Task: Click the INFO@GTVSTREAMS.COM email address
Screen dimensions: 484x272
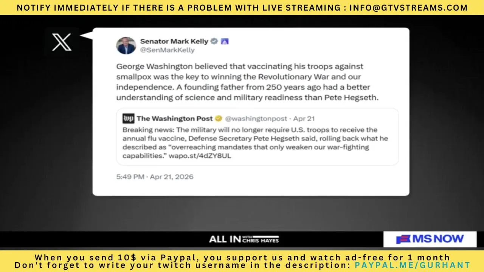Action: (x=408, y=8)
